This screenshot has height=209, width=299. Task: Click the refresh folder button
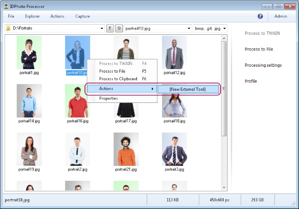119,28
